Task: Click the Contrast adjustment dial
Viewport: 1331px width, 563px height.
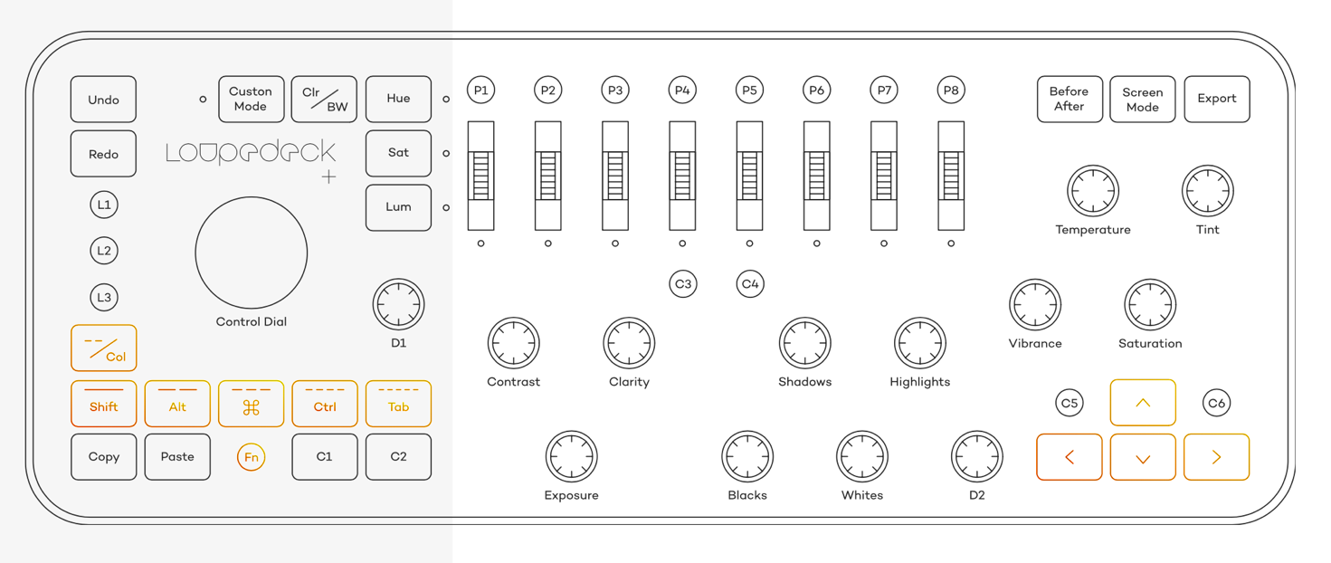Action: point(514,343)
